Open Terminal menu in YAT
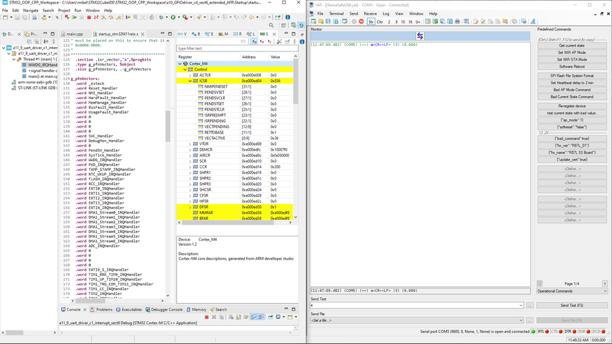The image size is (612, 344). click(336, 13)
